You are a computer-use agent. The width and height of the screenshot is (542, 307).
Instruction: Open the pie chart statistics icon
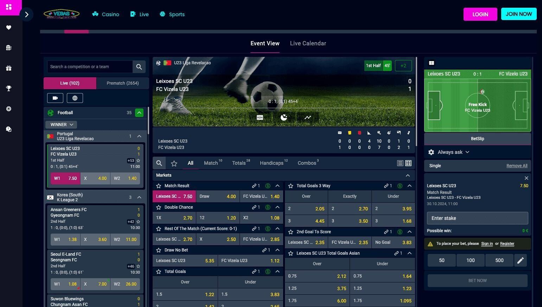pyautogui.click(x=284, y=117)
